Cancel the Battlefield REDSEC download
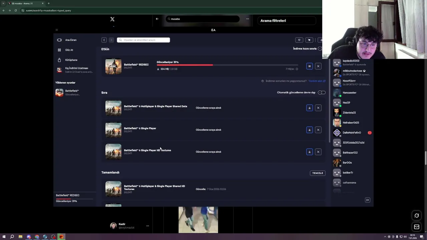 pos(318,66)
